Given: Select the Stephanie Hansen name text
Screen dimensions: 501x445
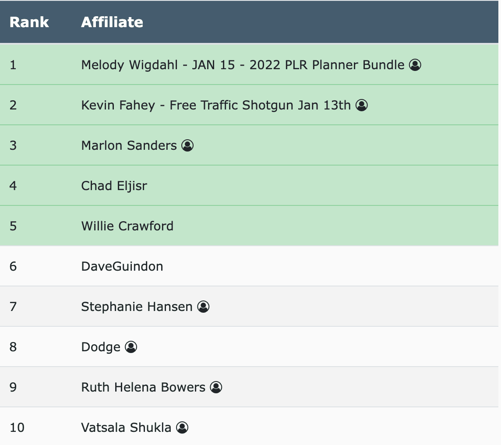Looking at the screenshot, I should point(137,307).
